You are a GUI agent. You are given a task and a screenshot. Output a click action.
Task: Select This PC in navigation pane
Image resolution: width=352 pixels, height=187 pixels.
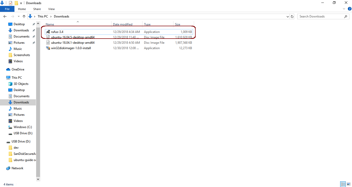click(17, 78)
